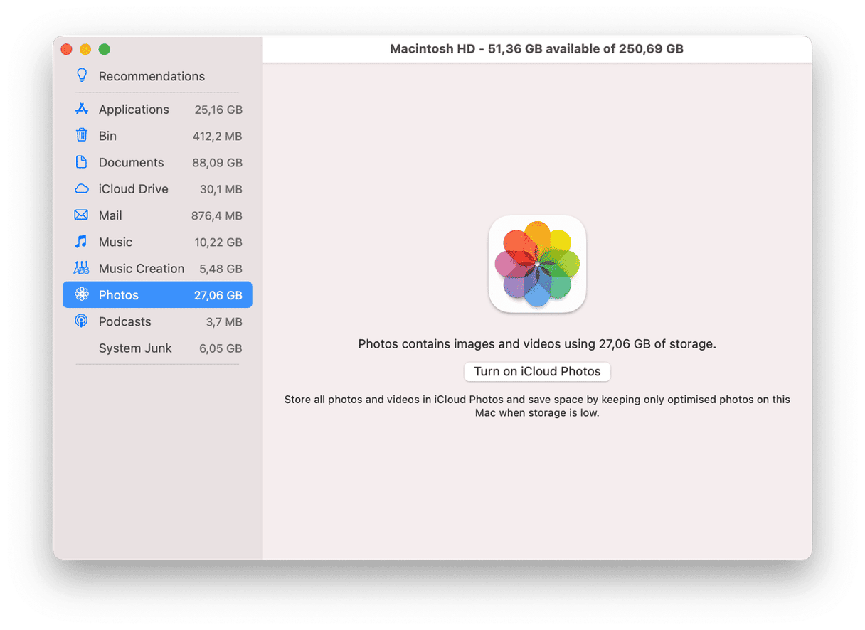Zoom the window with green button

[x=104, y=49]
